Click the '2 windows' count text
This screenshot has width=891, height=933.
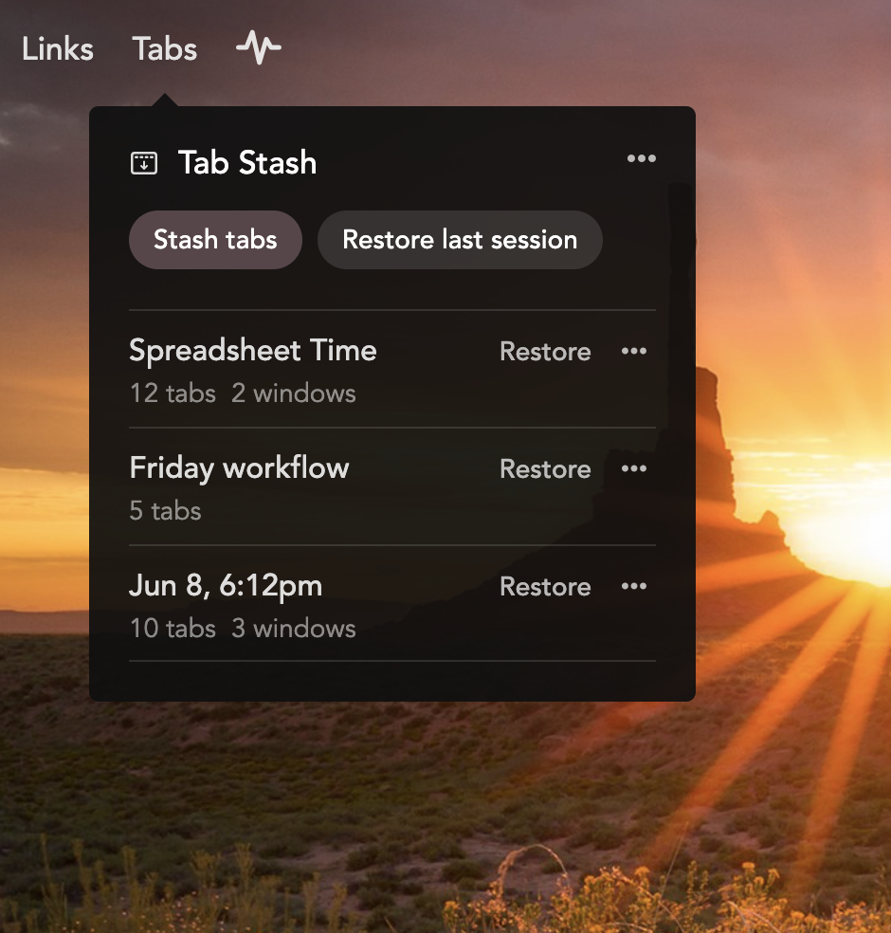(293, 393)
